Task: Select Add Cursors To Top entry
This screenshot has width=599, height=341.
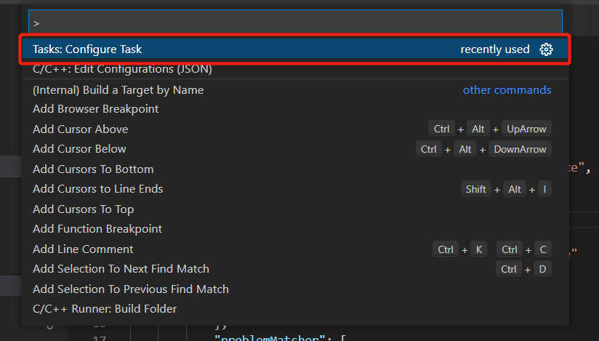Action: pos(83,209)
